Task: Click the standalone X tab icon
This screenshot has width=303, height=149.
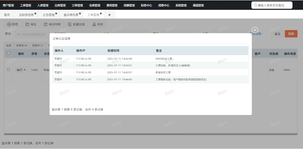Action: (x=110, y=15)
